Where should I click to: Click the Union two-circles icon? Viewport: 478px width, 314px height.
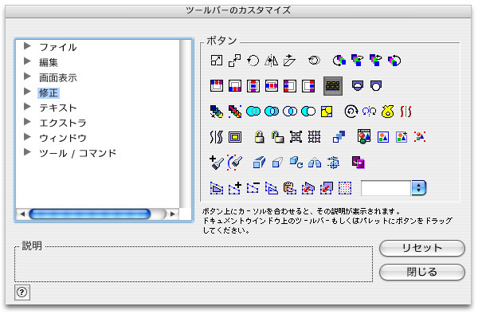[x=253, y=112]
